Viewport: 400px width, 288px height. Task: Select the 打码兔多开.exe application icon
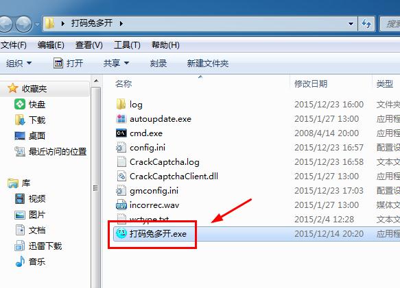click(121, 233)
